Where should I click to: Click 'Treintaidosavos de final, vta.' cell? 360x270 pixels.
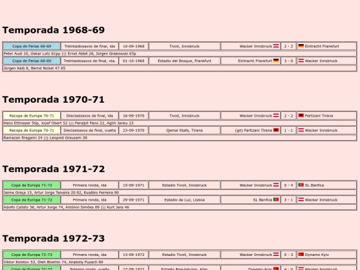89,61
